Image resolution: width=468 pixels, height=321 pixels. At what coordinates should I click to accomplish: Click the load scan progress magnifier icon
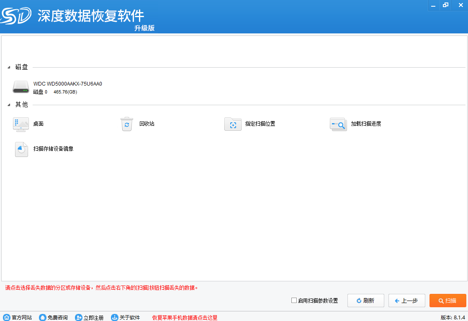pyautogui.click(x=338, y=124)
